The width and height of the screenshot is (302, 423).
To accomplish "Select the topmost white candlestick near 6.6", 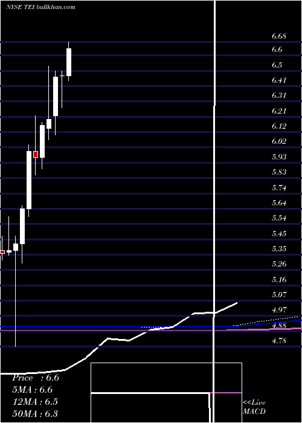I will tap(69, 62).
